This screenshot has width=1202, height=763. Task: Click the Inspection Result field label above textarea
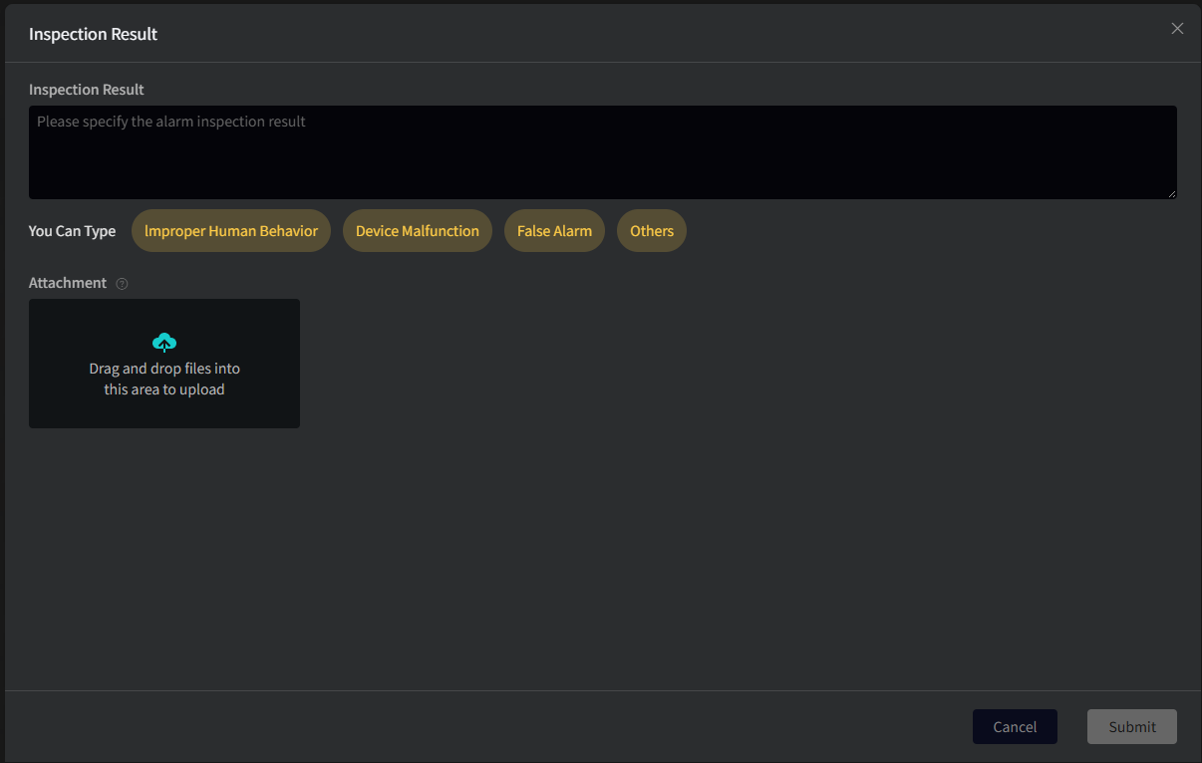87,90
